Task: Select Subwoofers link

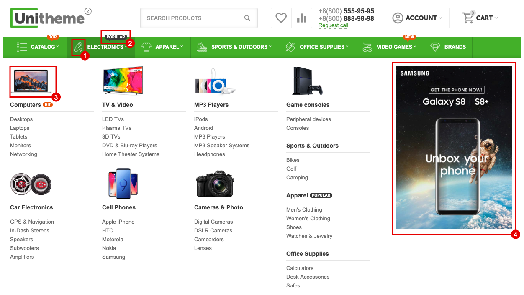Action: pos(24,248)
